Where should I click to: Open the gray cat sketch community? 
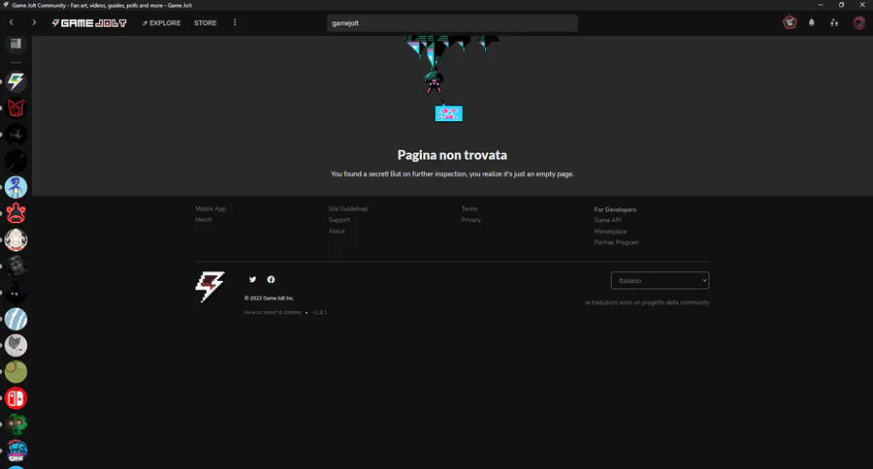(16, 346)
